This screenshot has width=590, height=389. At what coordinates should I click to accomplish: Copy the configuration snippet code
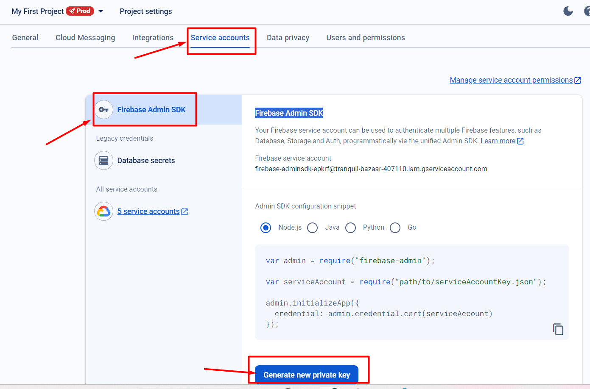[558, 329]
